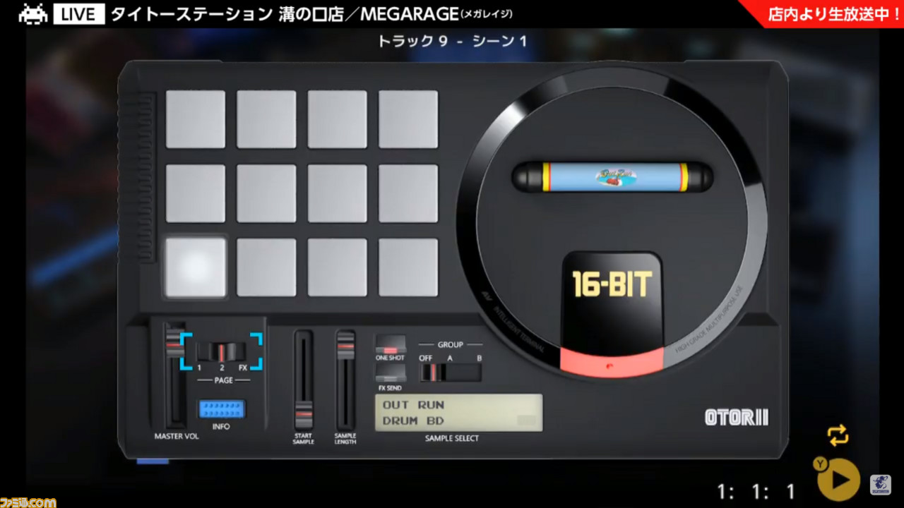Start playback with the yellow play button
The height and width of the screenshot is (508, 904).
pos(839,480)
